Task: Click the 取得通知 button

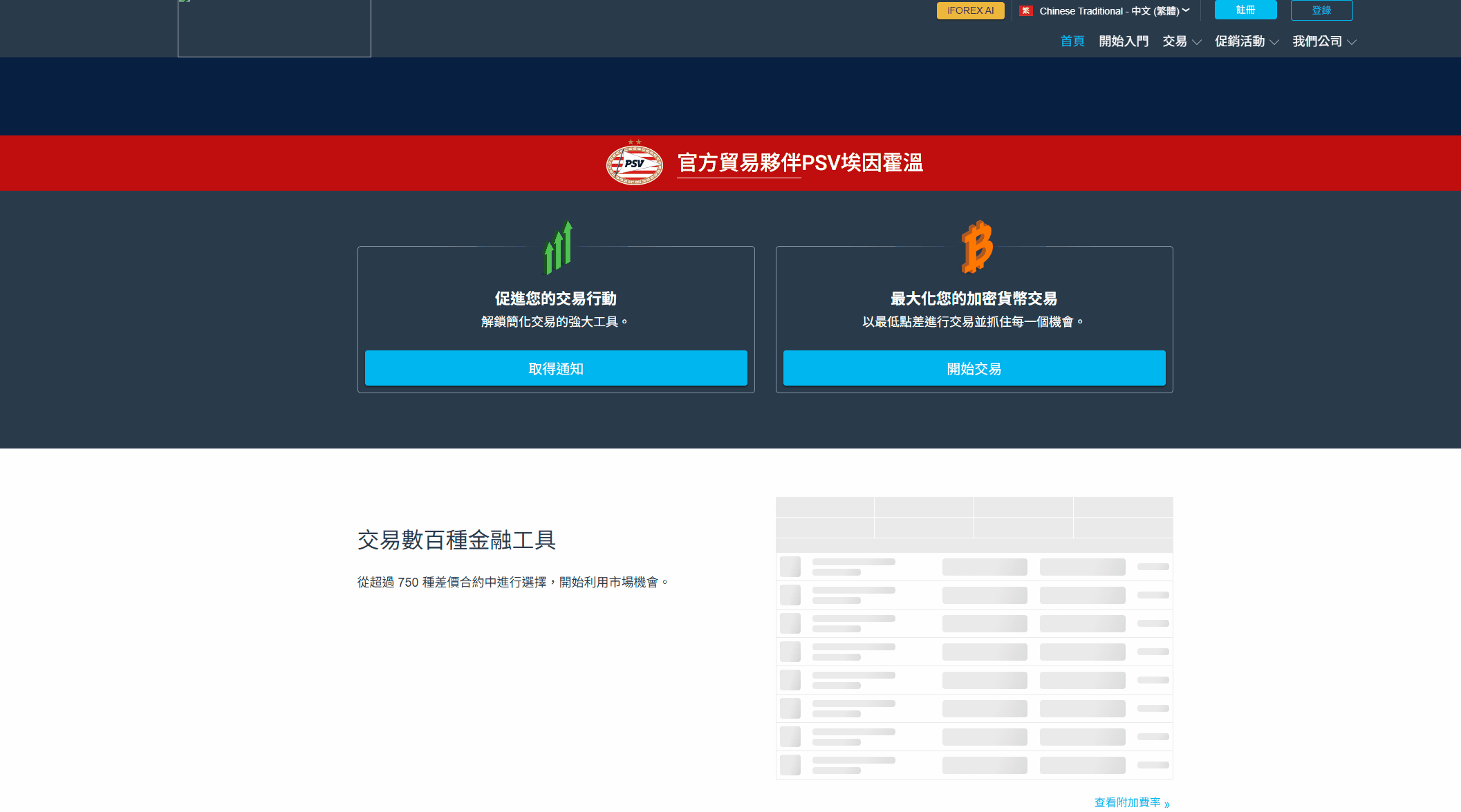Action: point(556,368)
